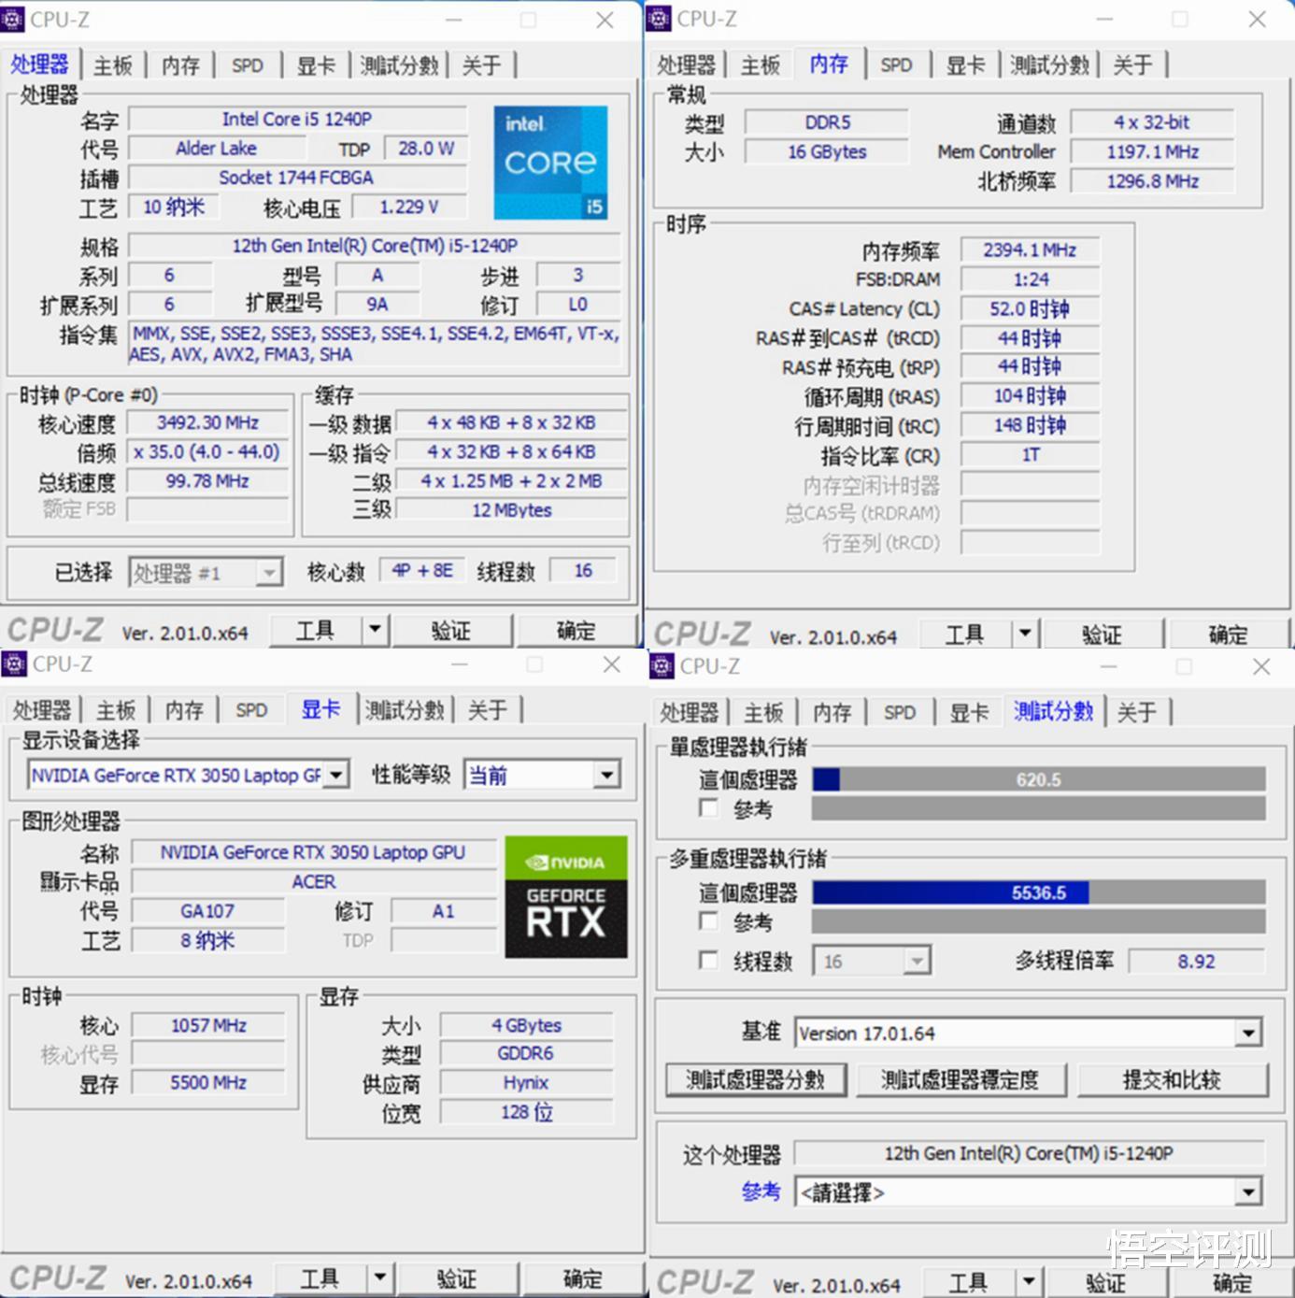This screenshot has height=1298, width=1295.
Task: Switch to the SPD tab
Action: [x=247, y=64]
